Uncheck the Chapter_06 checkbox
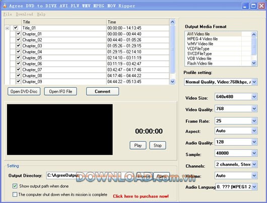The image size is (267, 203). point(18,63)
